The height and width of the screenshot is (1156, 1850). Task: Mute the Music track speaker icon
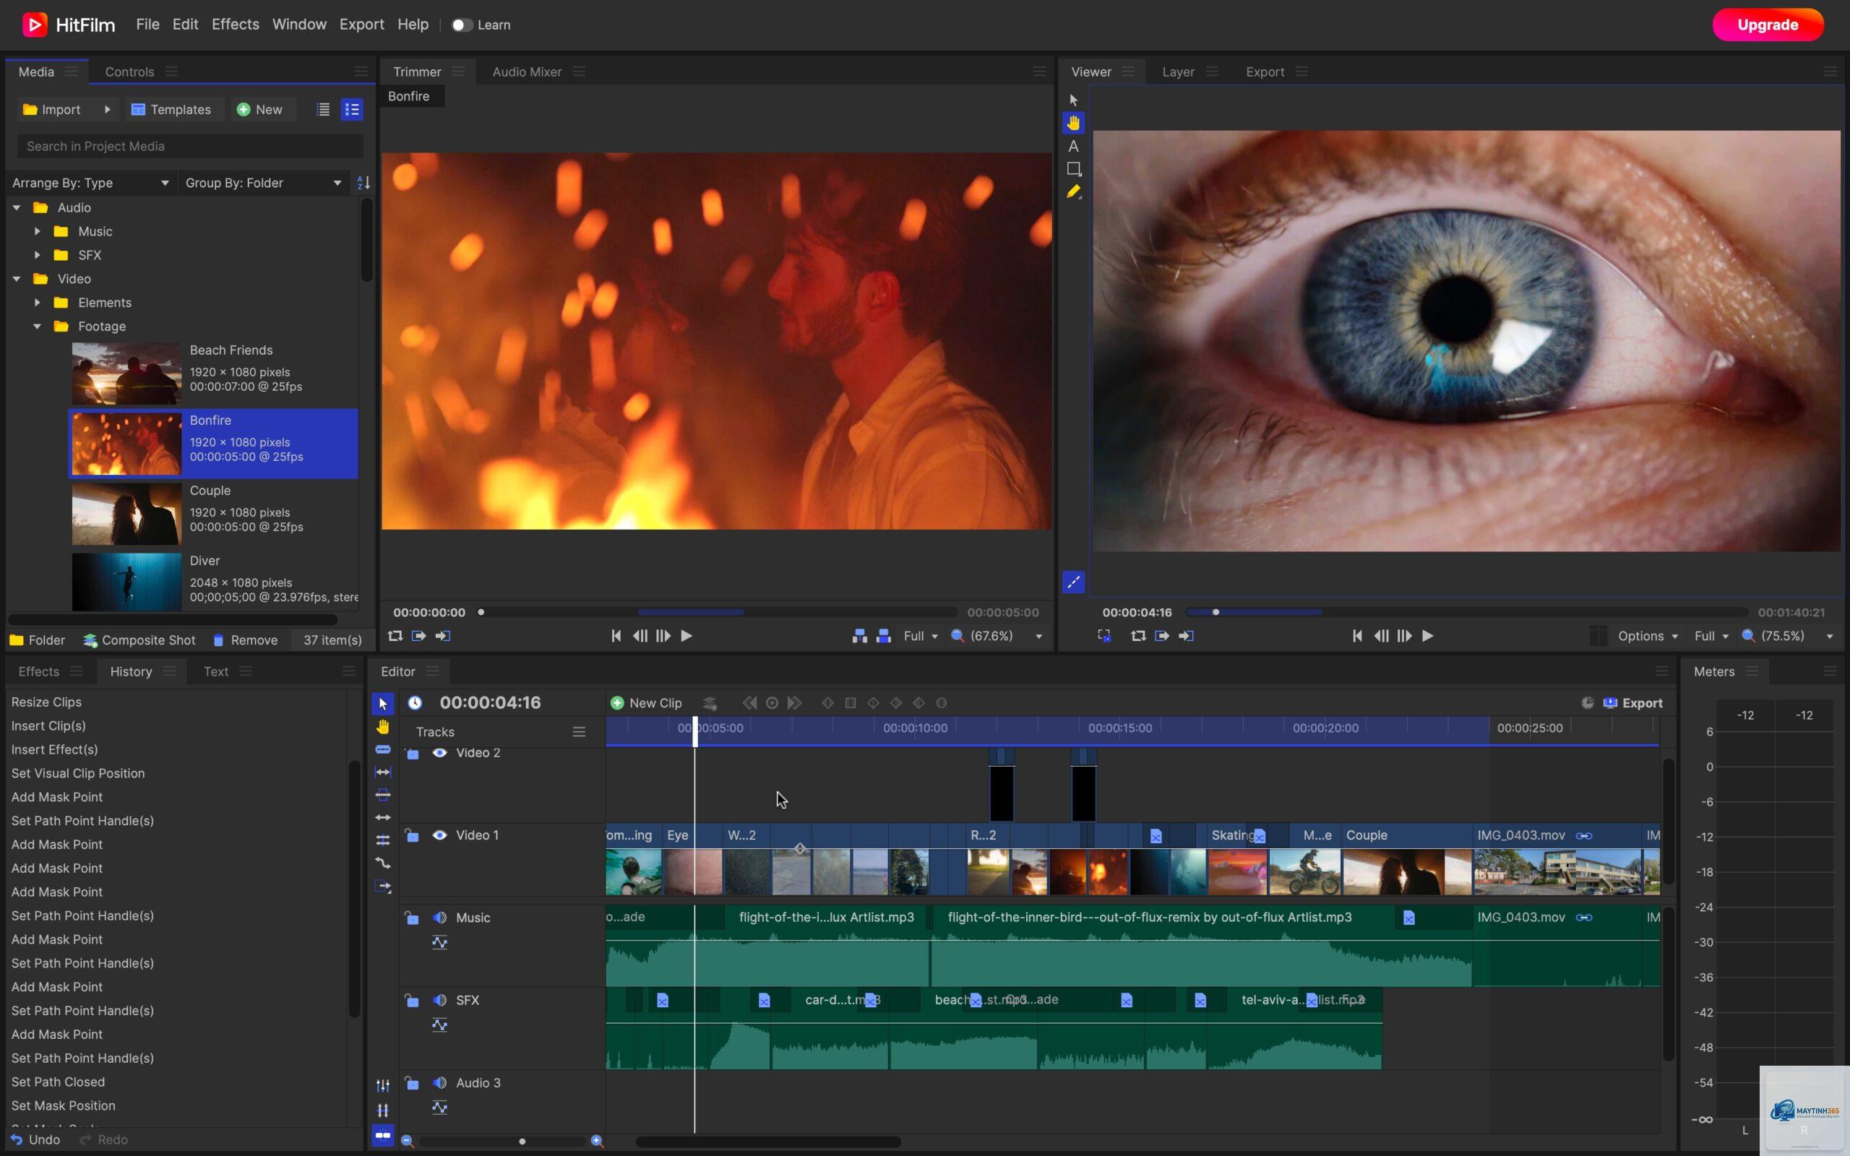(x=439, y=918)
